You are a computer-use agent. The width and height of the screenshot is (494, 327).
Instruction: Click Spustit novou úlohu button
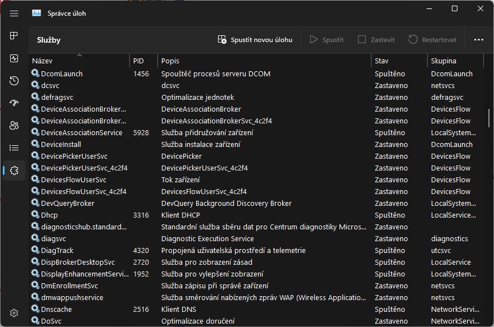[255, 40]
